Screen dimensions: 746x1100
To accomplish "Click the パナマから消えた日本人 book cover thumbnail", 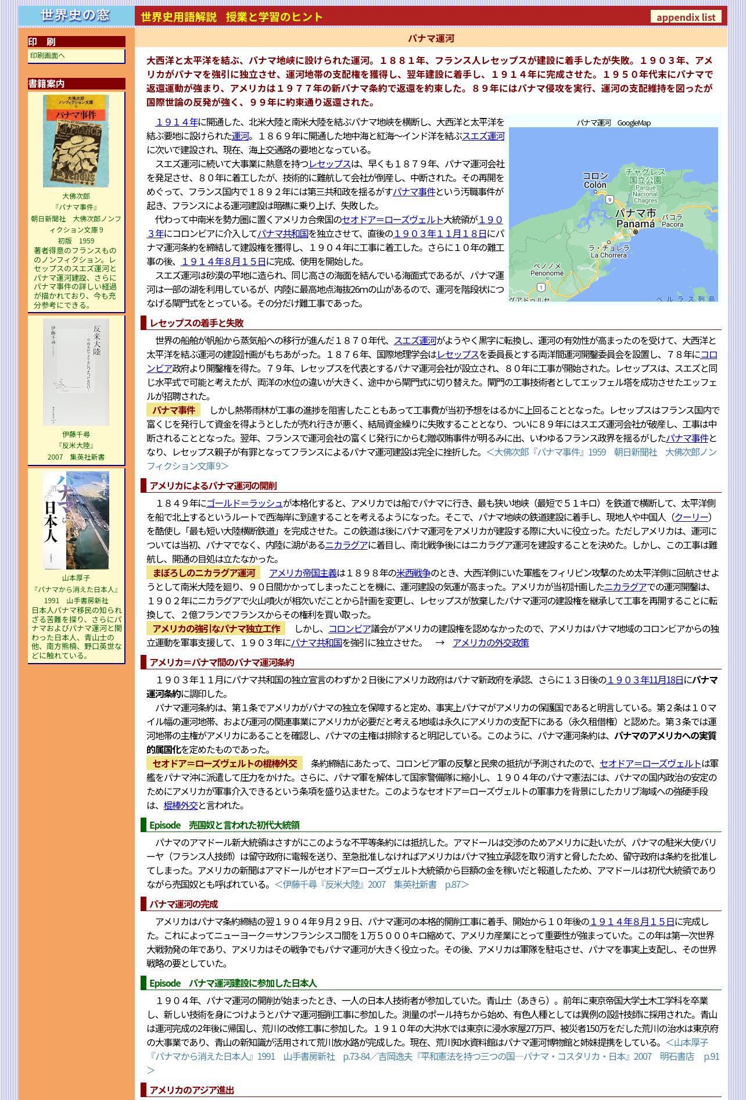I will tap(76, 520).
